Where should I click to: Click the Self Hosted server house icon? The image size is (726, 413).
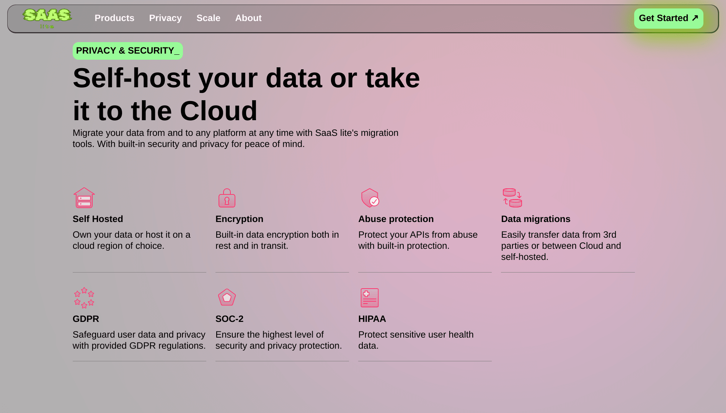84,198
